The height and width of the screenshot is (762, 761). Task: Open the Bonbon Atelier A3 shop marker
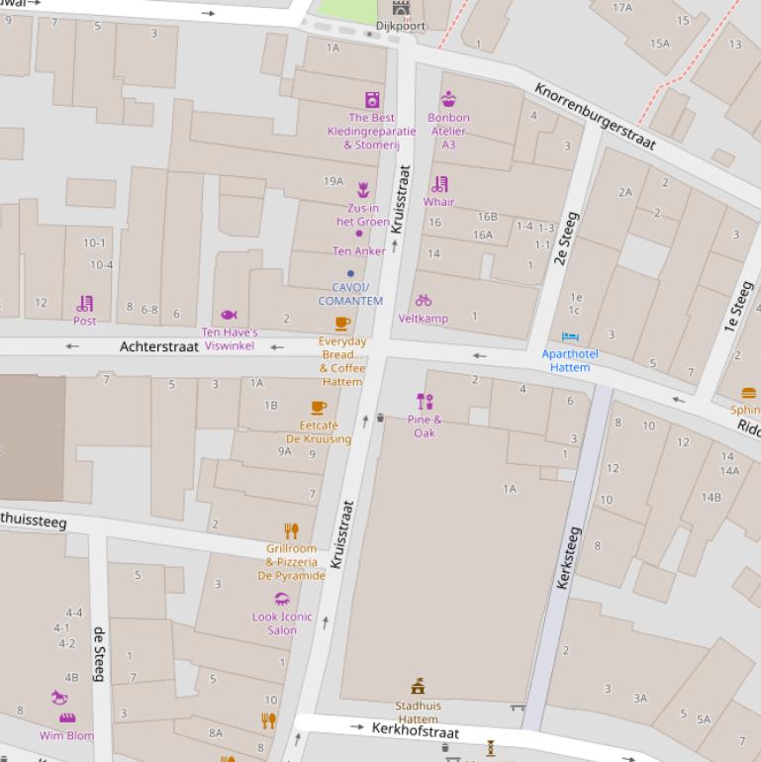[x=448, y=99]
